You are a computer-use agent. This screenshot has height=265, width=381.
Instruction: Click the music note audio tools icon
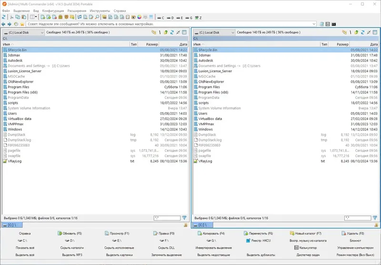coord(79,17)
